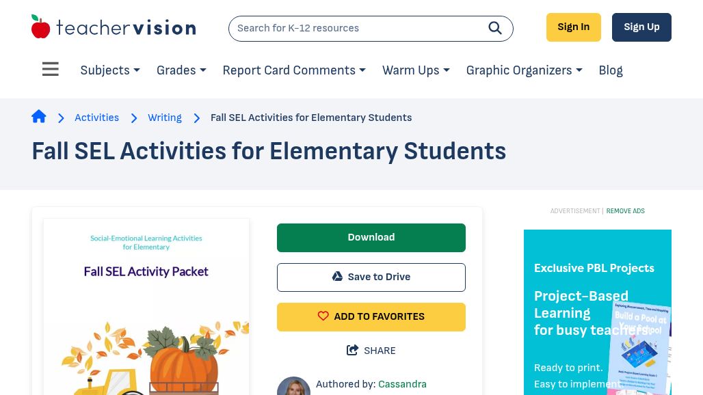This screenshot has width=703, height=395.
Task: Click the magnifying glass search icon
Action: coord(495,28)
